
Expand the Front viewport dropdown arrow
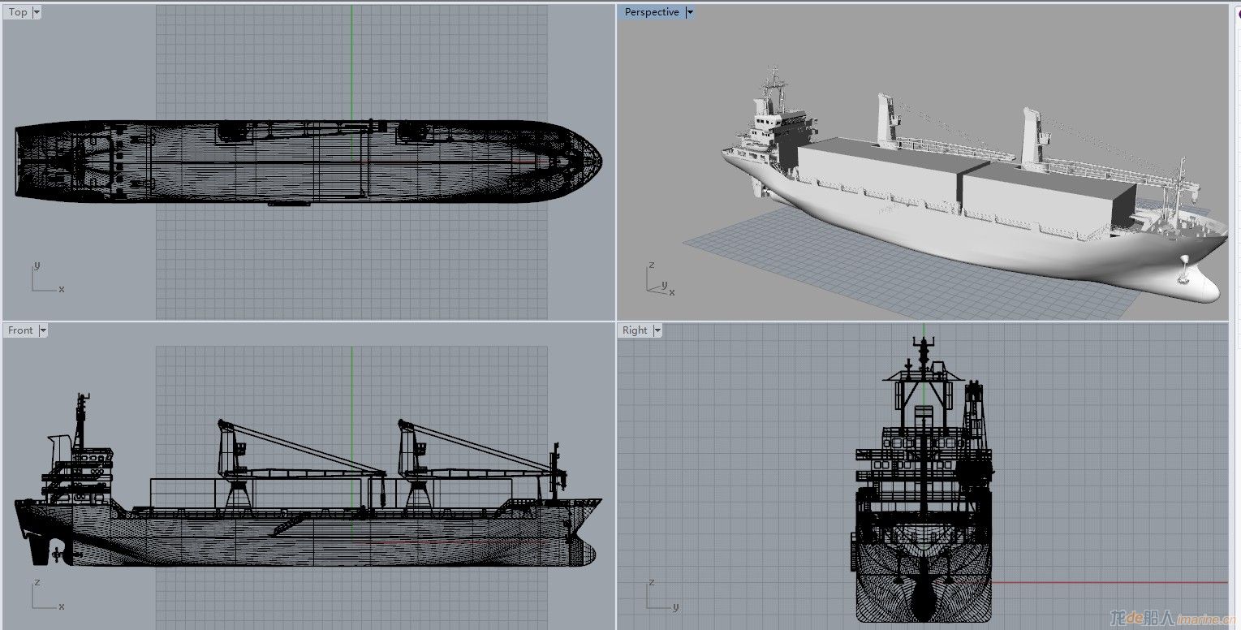(x=43, y=330)
